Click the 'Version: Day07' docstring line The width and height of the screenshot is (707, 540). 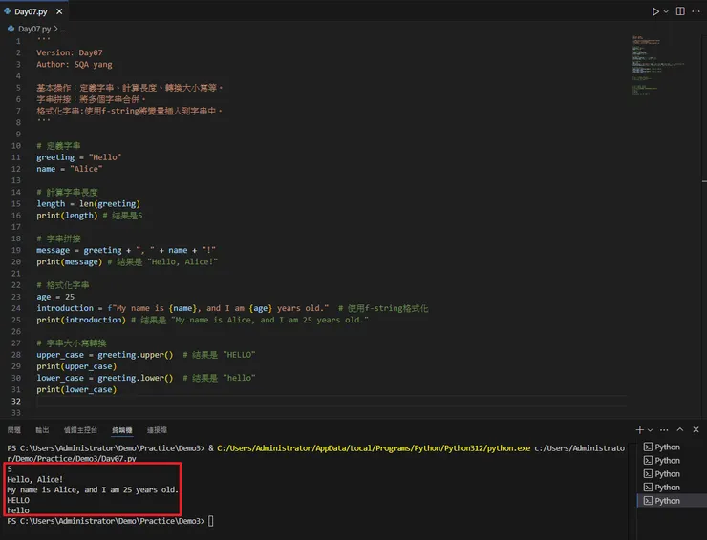70,52
